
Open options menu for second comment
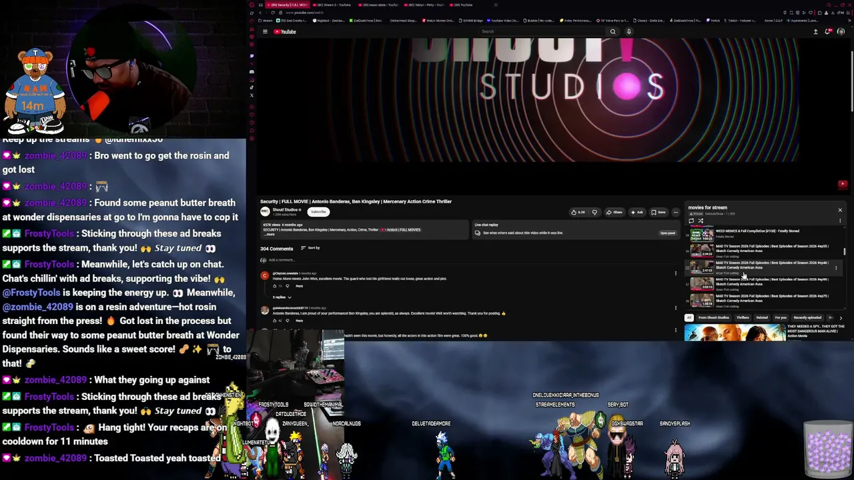point(675,308)
